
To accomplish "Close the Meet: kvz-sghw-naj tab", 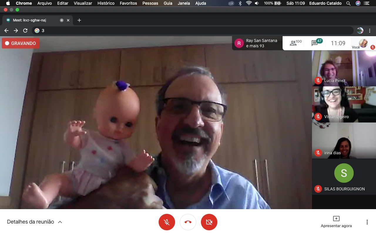I will coord(68,20).
